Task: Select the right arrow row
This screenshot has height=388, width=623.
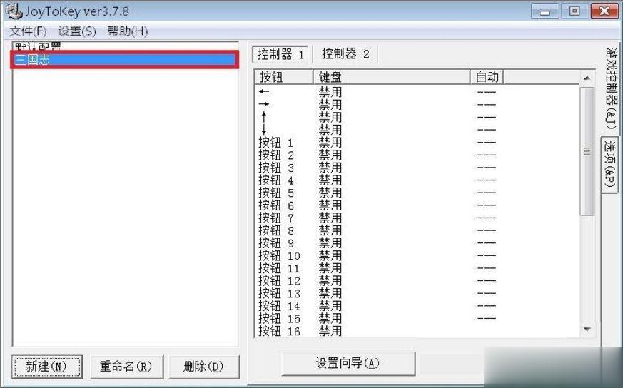Action: [x=416, y=104]
